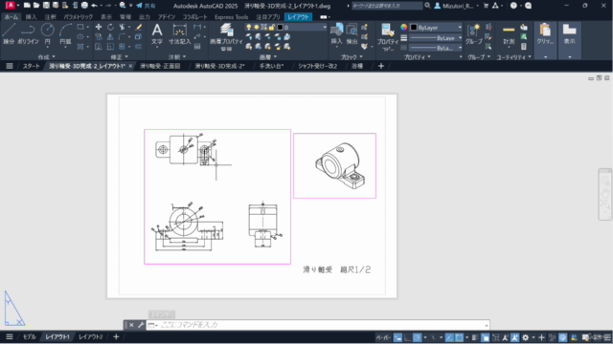The height and width of the screenshot is (344, 613).
Task: Toggle polar tracking in status bar
Action: [x=418, y=337]
